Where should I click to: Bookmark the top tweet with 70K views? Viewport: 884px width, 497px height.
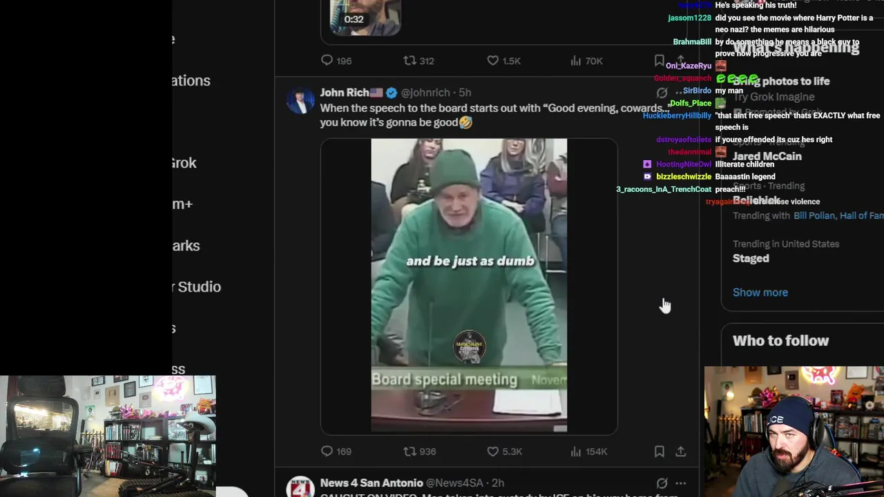[x=659, y=61]
